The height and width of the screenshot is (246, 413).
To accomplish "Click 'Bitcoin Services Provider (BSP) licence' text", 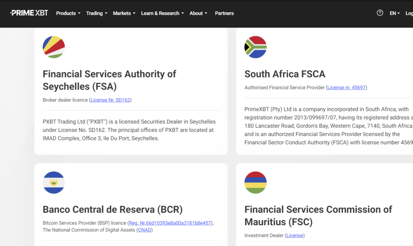I will (x=85, y=223).
